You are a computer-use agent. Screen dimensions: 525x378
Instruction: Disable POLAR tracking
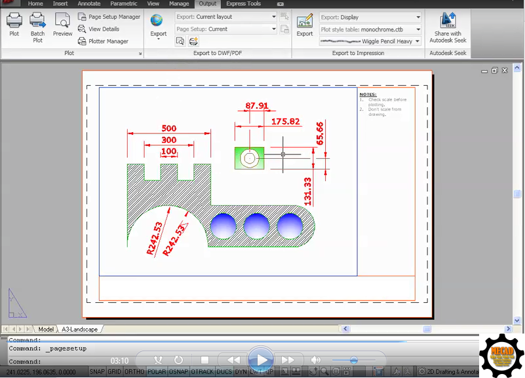click(x=156, y=371)
